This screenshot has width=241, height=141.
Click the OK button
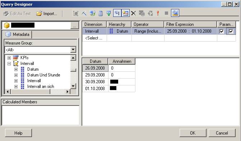pos(193,133)
